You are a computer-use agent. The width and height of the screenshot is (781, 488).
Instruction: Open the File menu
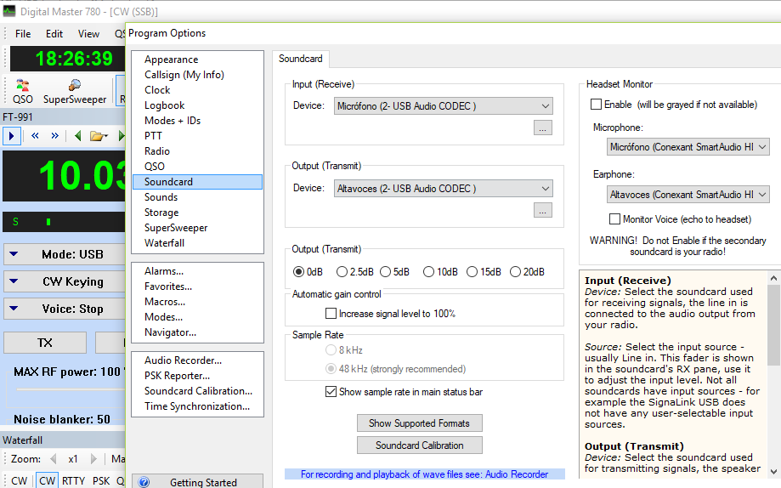click(23, 34)
